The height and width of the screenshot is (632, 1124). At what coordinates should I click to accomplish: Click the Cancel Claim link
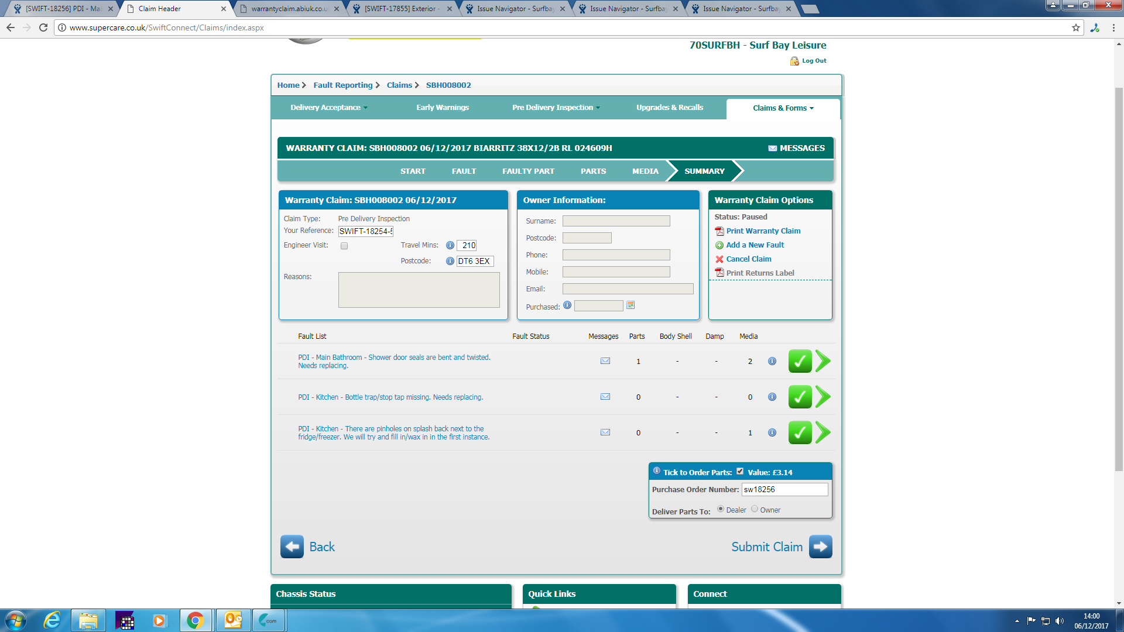click(x=748, y=259)
